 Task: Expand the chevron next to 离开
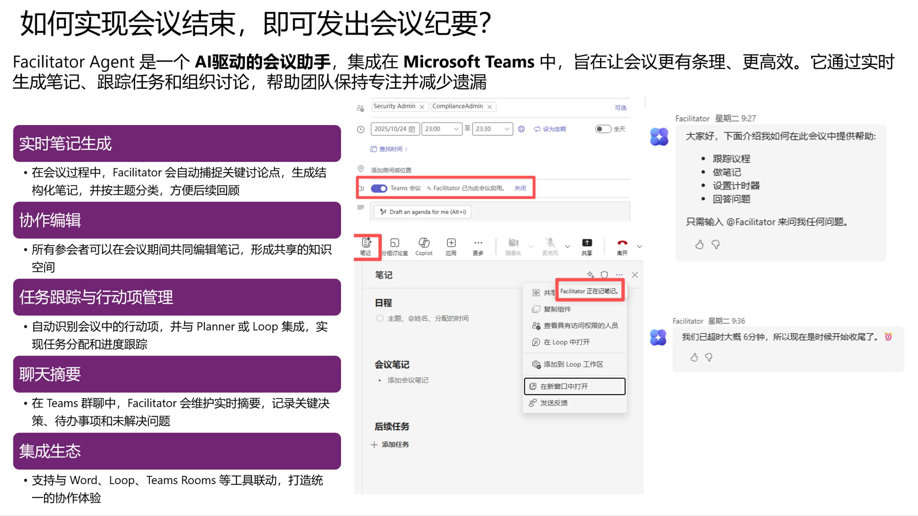pos(639,246)
